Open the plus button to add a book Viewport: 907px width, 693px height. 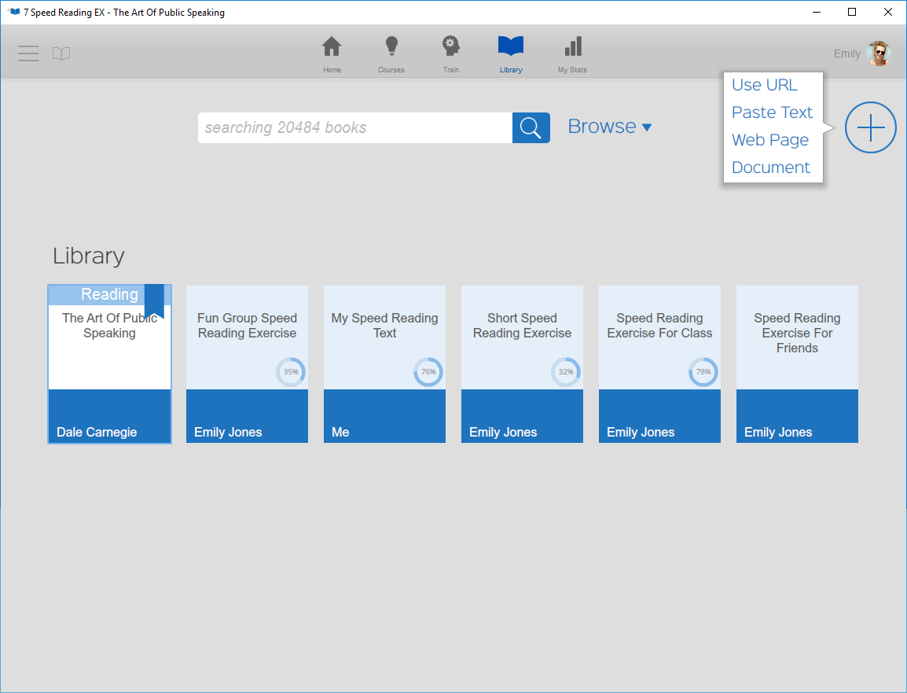coord(870,127)
